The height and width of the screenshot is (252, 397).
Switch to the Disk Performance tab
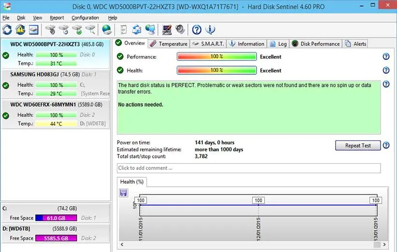[316, 43]
